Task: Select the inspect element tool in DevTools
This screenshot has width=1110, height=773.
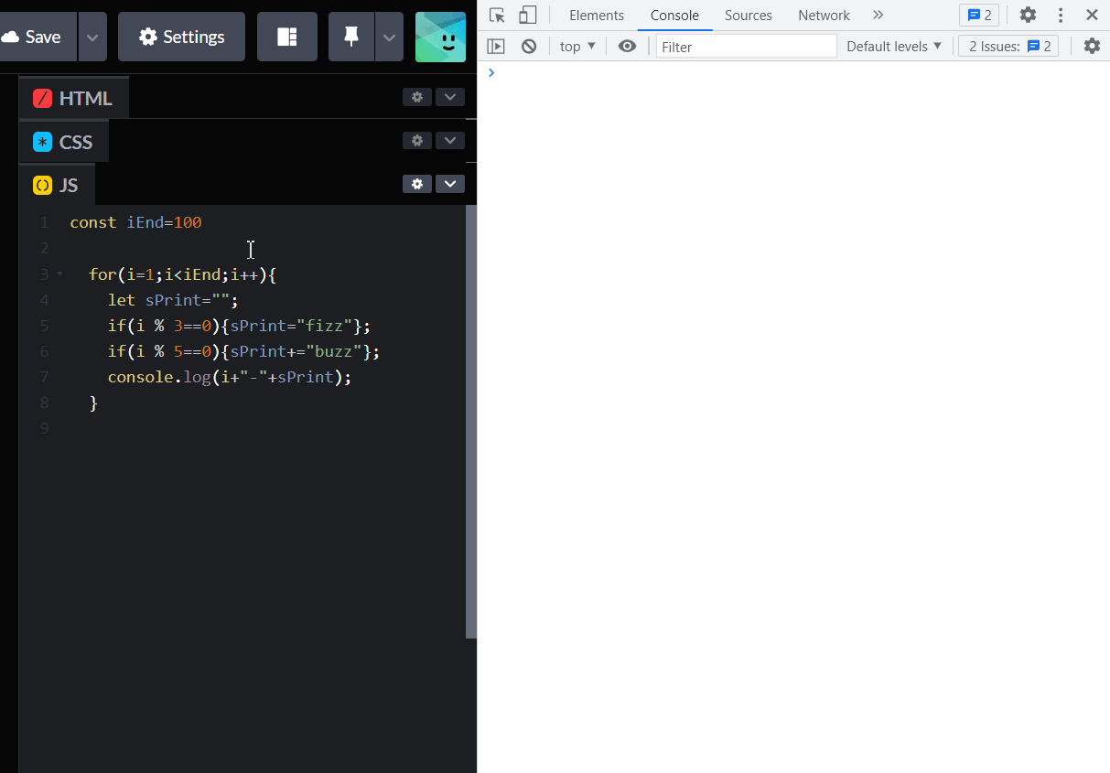Action: click(497, 15)
